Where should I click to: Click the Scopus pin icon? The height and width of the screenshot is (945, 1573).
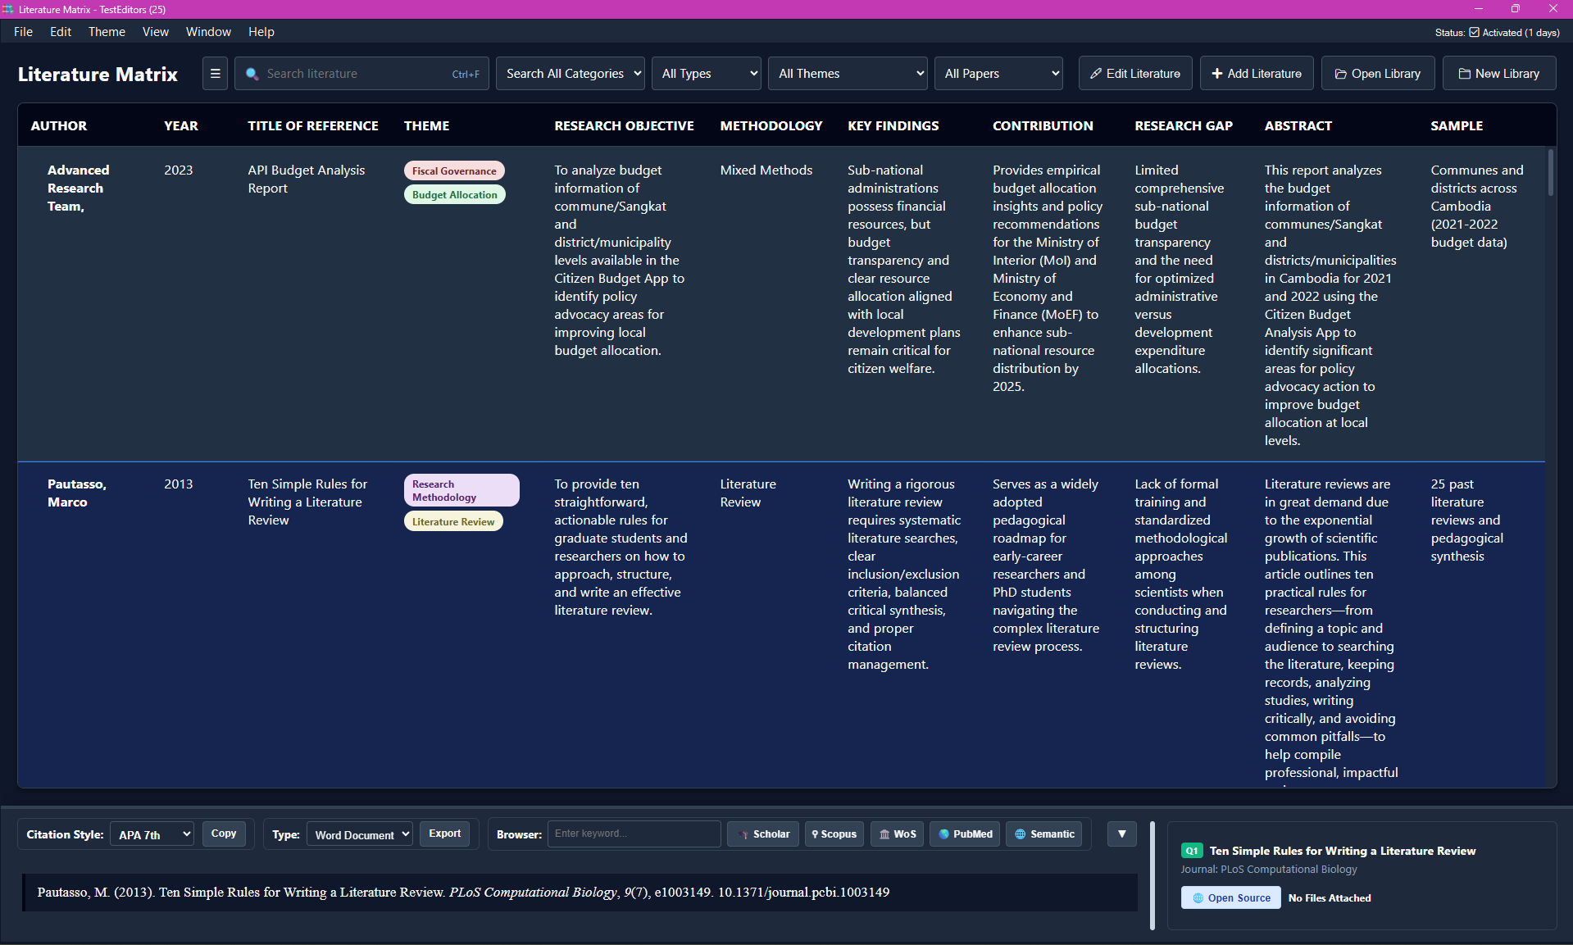click(x=815, y=834)
